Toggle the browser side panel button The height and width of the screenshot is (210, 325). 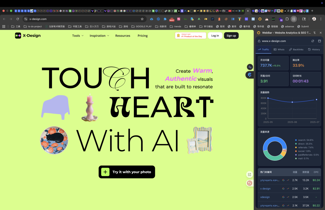(294, 19)
